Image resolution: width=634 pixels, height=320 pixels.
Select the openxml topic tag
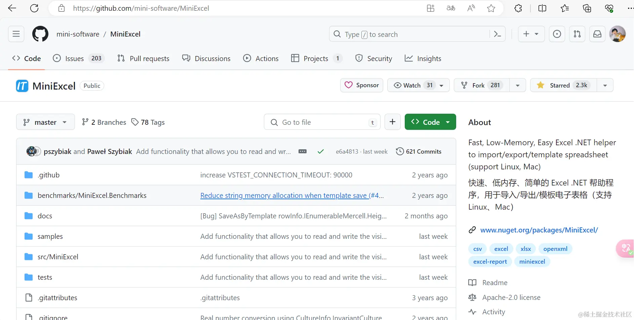pos(555,249)
